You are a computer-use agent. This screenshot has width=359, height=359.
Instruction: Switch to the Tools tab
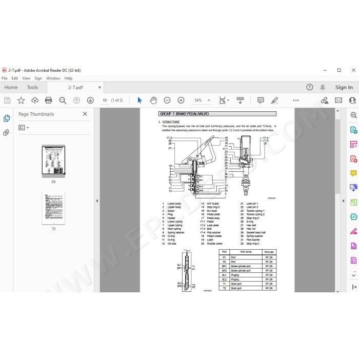coord(32,87)
